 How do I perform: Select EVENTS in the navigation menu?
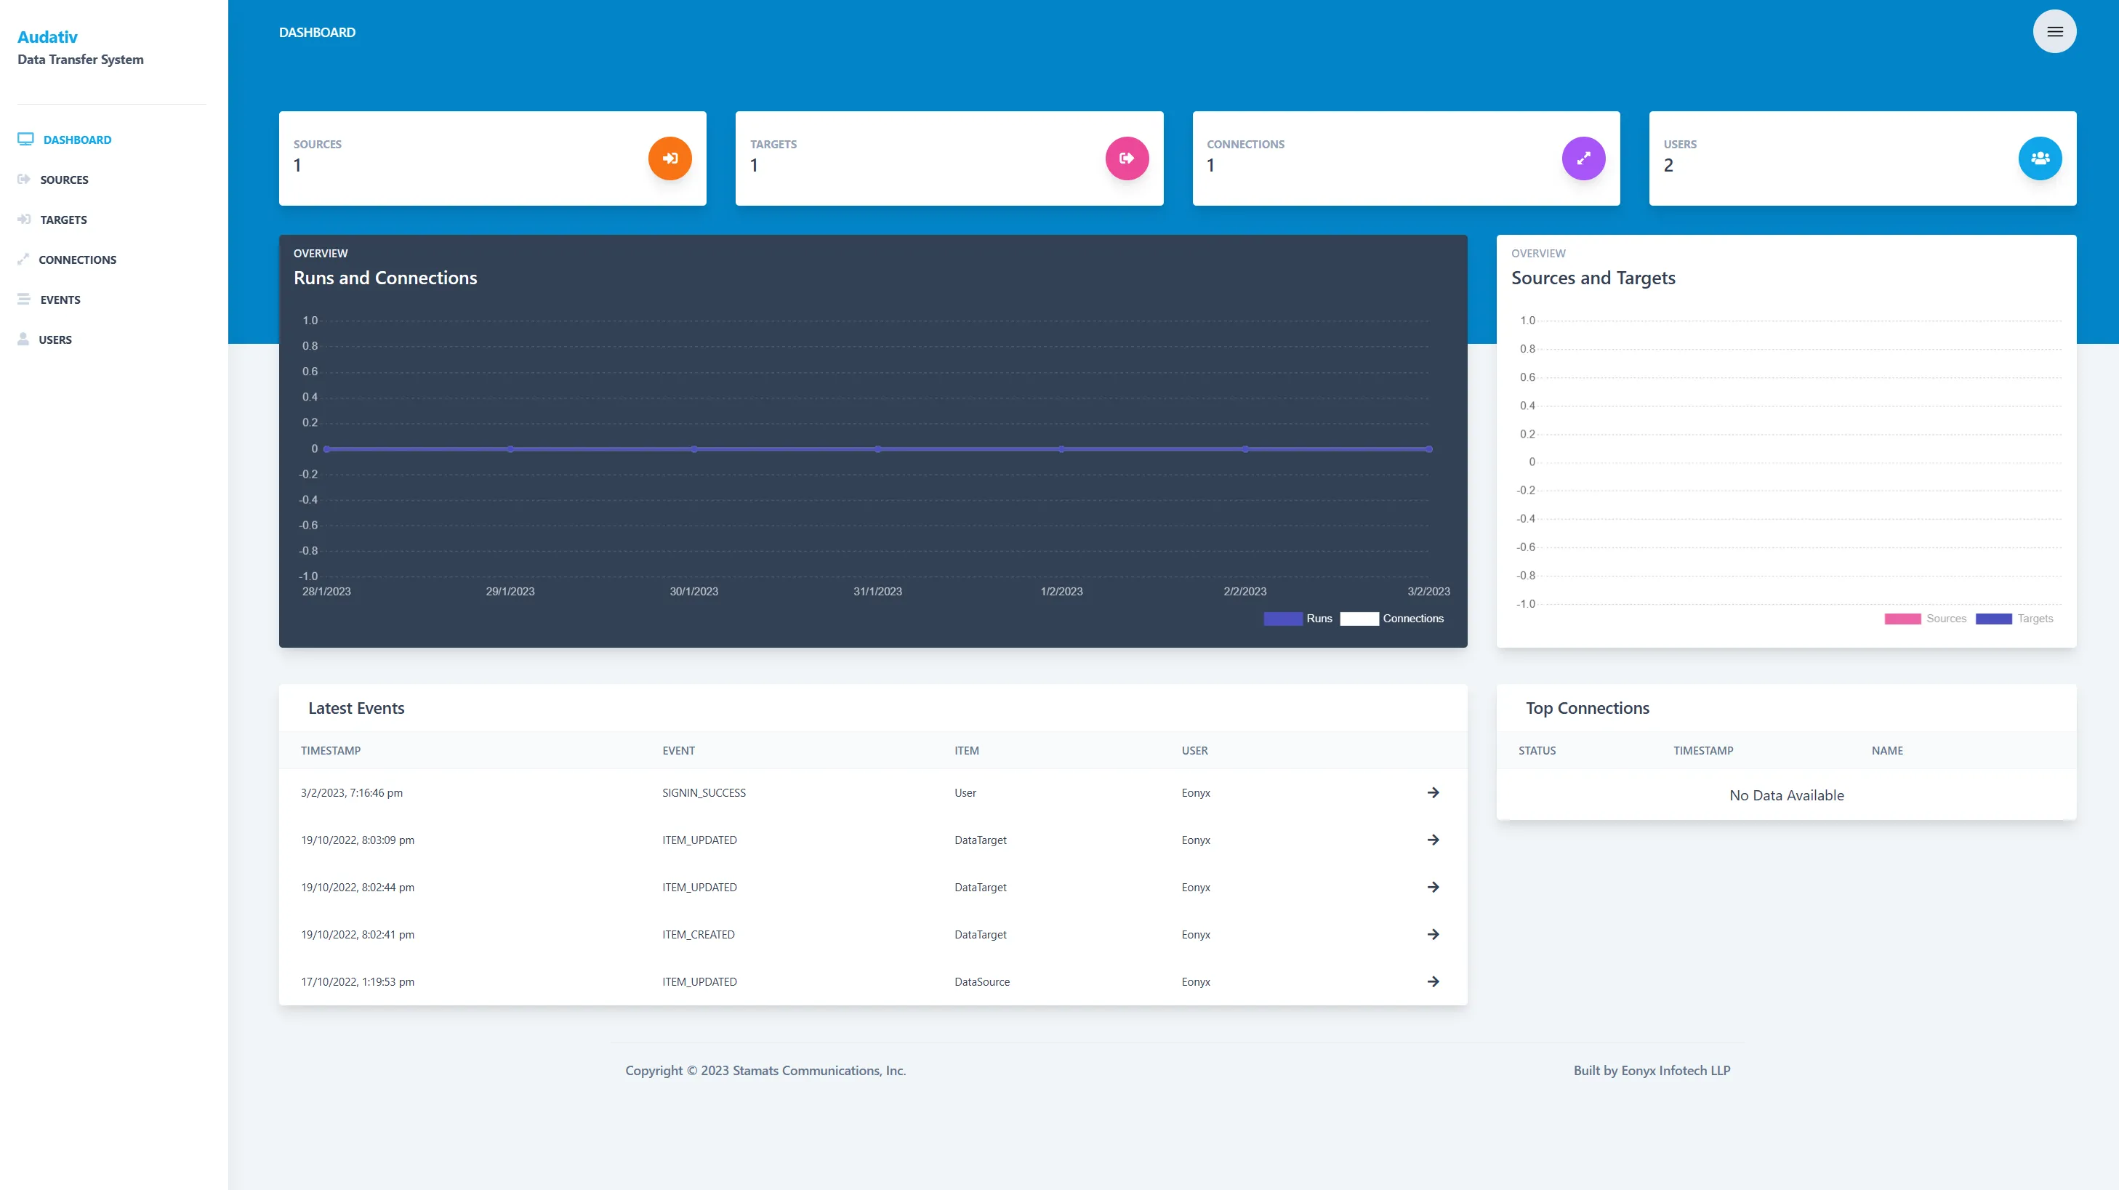coord(61,299)
